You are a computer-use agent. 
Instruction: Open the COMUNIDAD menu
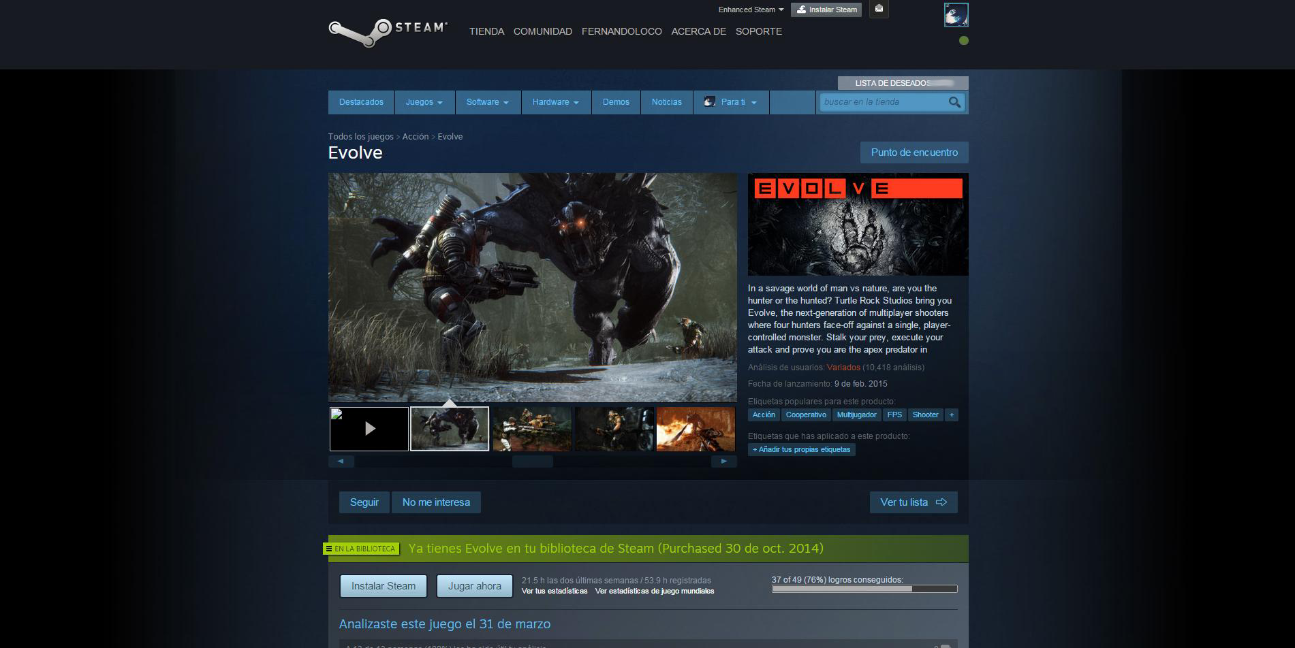(543, 31)
